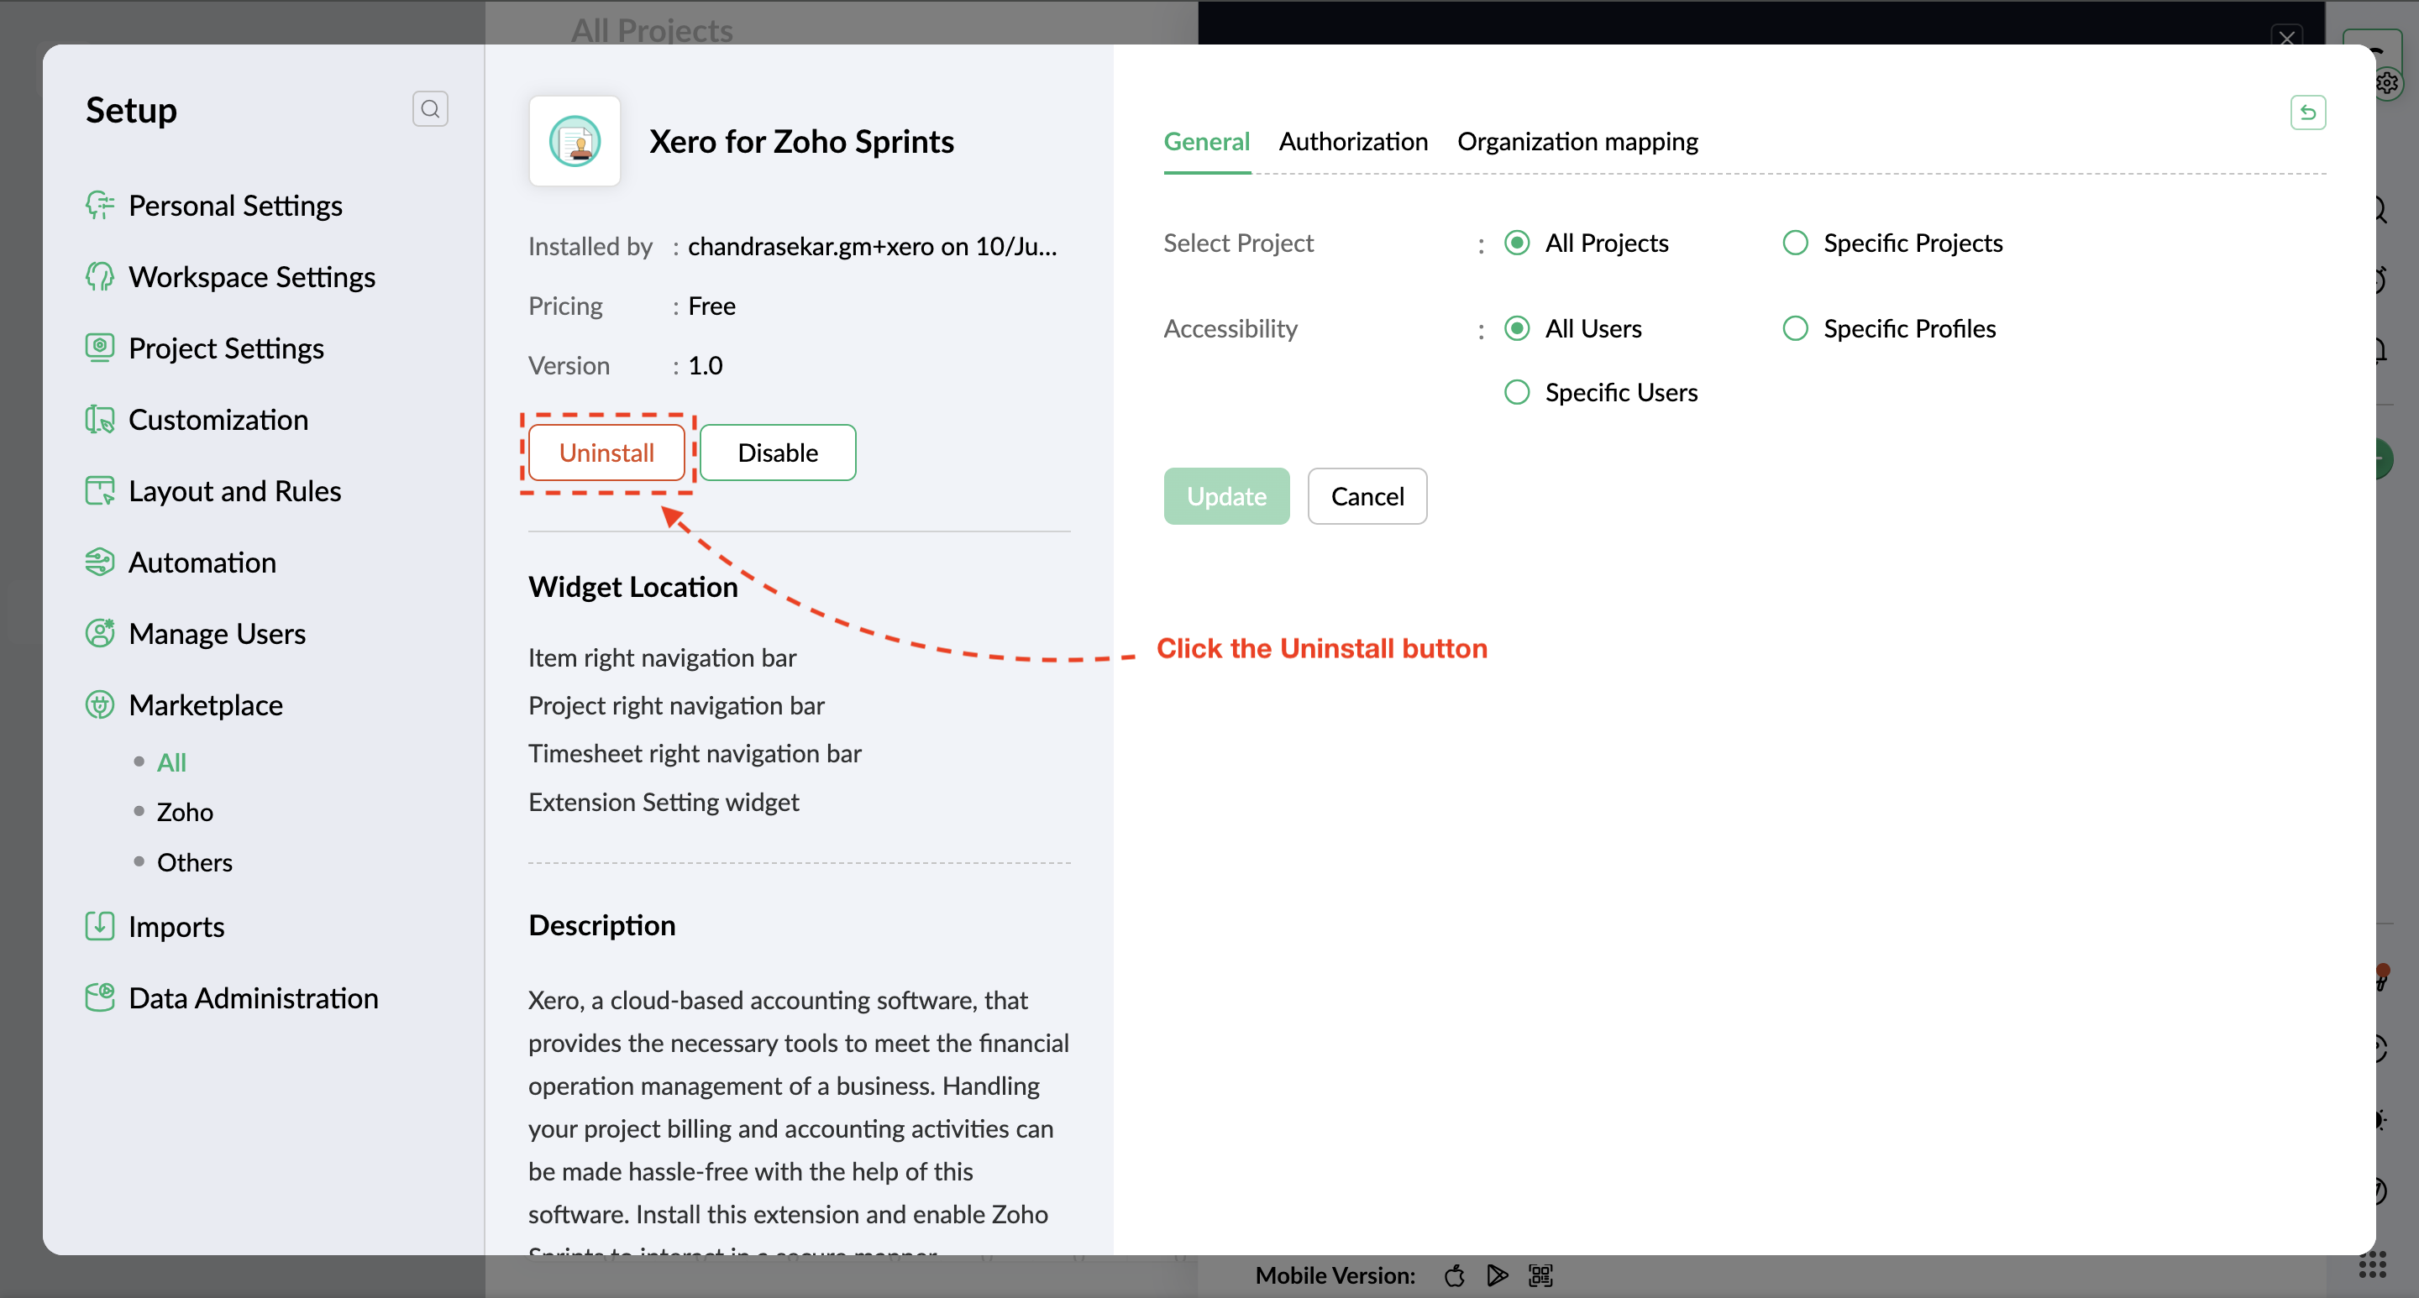Open Customization in Setup menu

[218, 420]
